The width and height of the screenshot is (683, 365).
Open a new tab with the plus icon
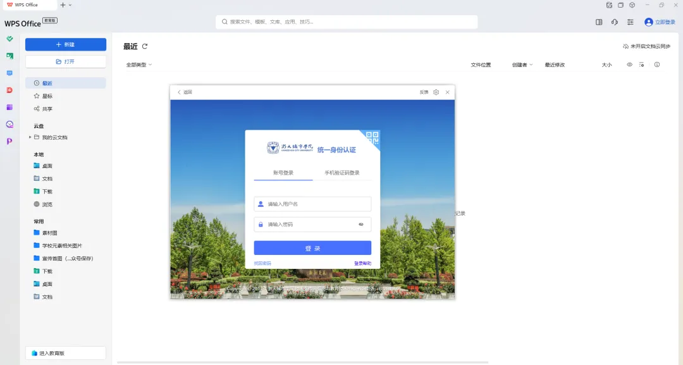coord(63,5)
